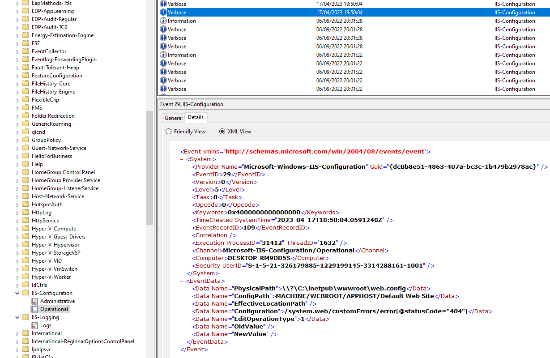Collapse the IIS-Configuration tree node
The height and width of the screenshot is (358, 550).
click(x=17, y=293)
